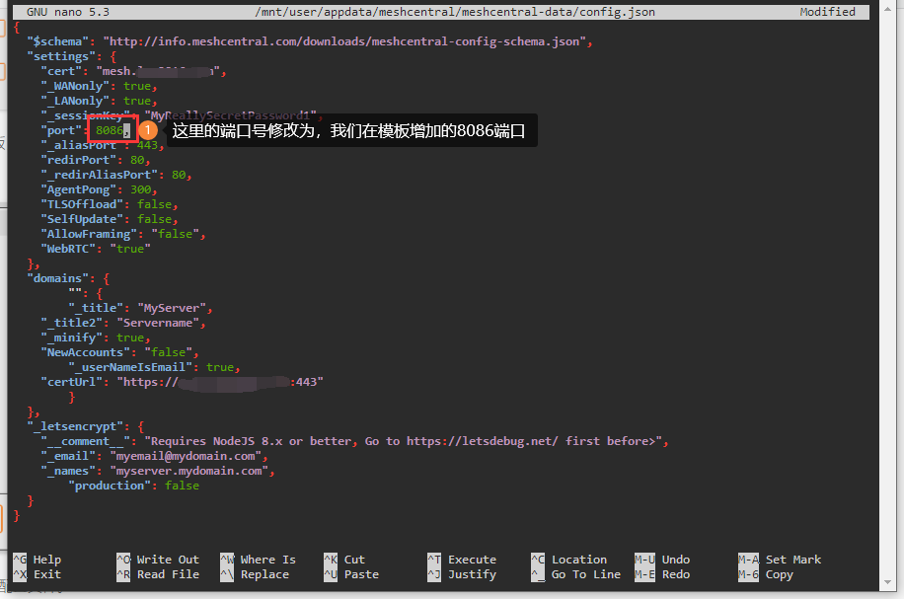Click the ^G Help shortcut
This screenshot has height=599, width=904.
37,560
